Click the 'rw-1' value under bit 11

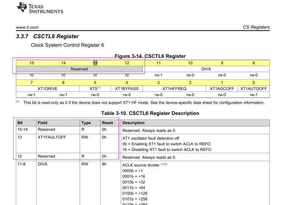pos(159,75)
